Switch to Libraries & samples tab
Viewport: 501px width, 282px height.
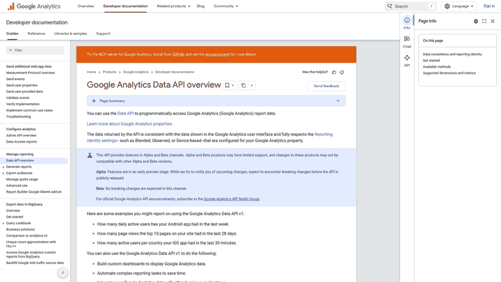[x=70, y=33]
